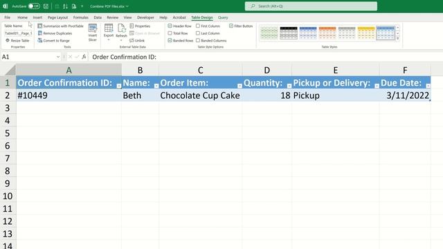
Task: Select the black table style swatch
Action: click(289, 33)
